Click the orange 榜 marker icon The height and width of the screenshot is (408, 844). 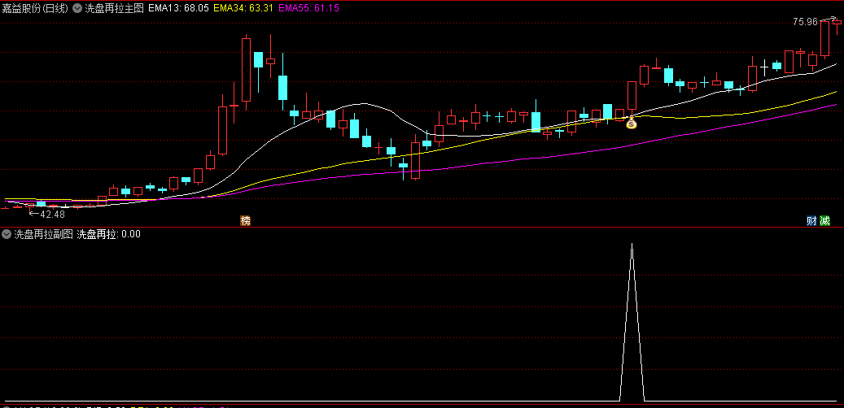pos(246,221)
